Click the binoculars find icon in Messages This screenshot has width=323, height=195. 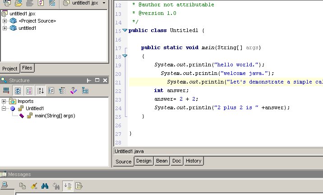[x=45, y=186]
